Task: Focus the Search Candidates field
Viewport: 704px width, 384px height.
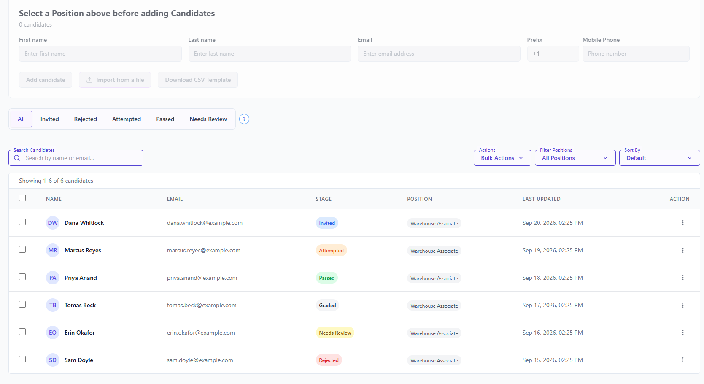Action: pos(76,158)
